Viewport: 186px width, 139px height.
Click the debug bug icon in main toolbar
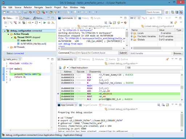coord(30,12)
